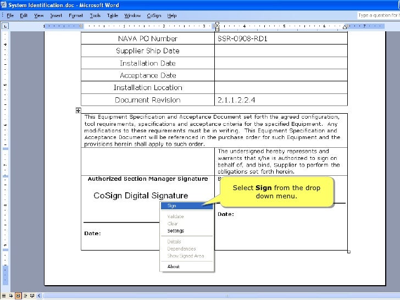
Task: Click the table move handle icon
Action: coord(79,110)
